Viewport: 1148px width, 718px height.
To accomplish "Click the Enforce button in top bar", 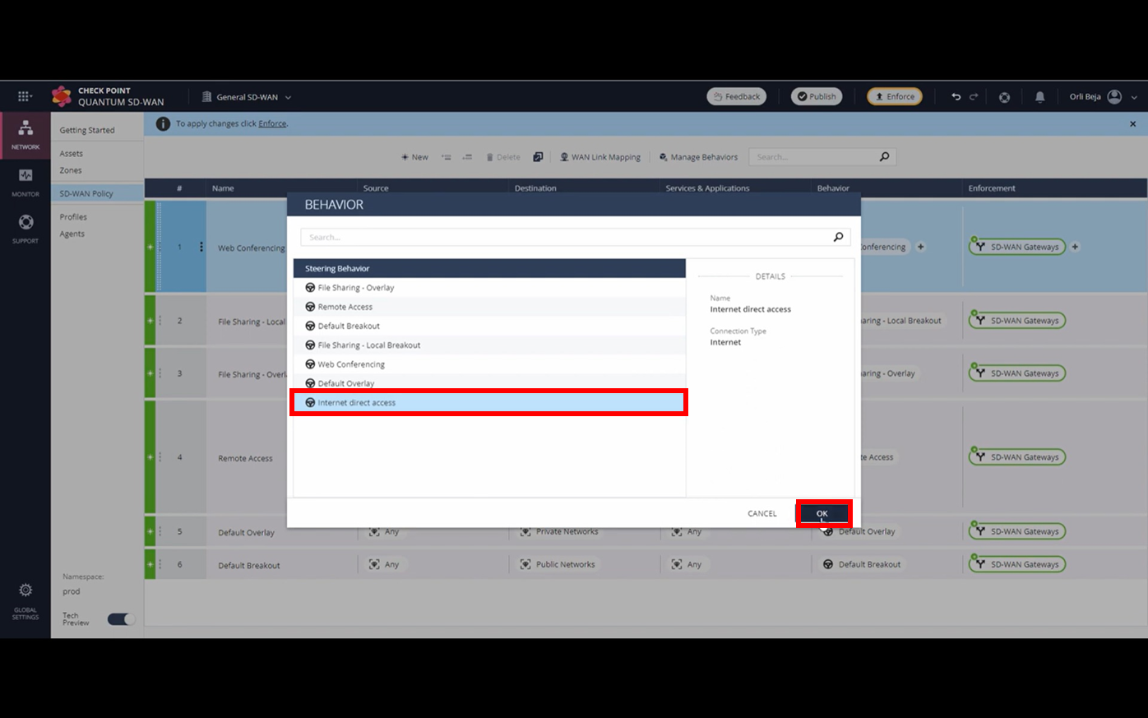I will click(895, 96).
